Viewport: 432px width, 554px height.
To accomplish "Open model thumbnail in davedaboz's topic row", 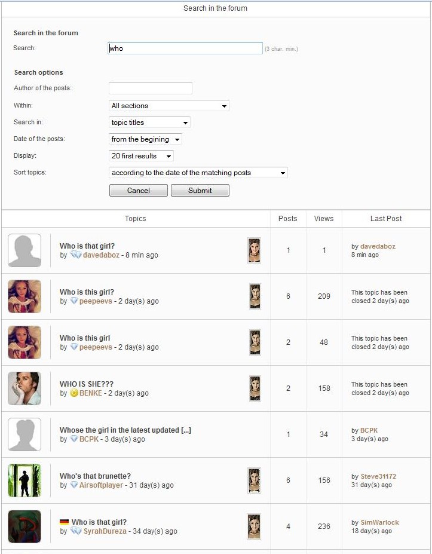I will pos(254,250).
